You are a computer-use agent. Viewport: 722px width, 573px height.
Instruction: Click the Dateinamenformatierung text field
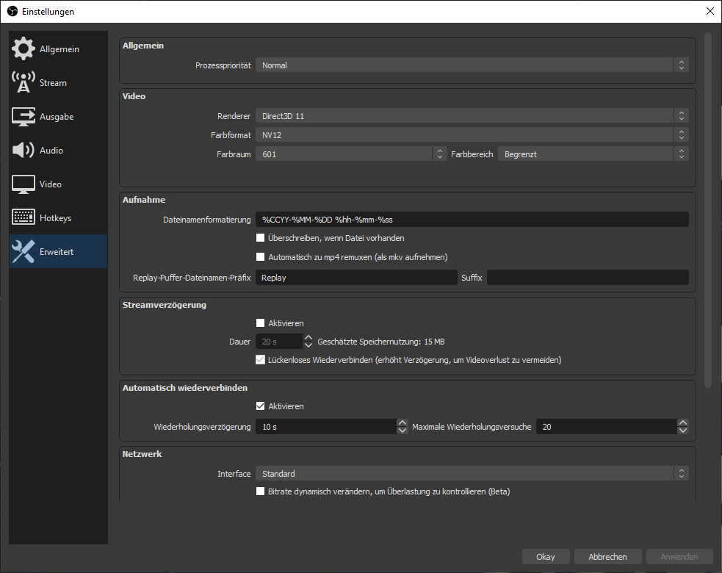472,219
